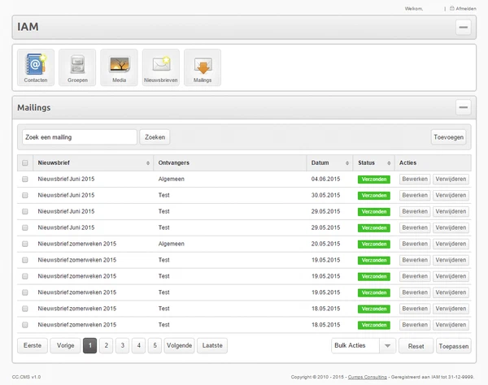Go to the Eerste page

pos(33,346)
